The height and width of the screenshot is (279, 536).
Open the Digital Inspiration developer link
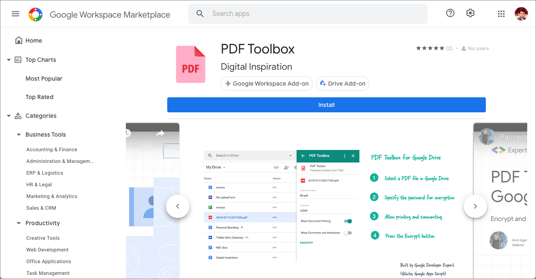[x=256, y=67]
